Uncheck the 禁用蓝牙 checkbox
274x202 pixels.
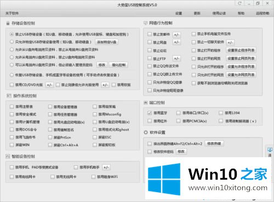coord(150,113)
